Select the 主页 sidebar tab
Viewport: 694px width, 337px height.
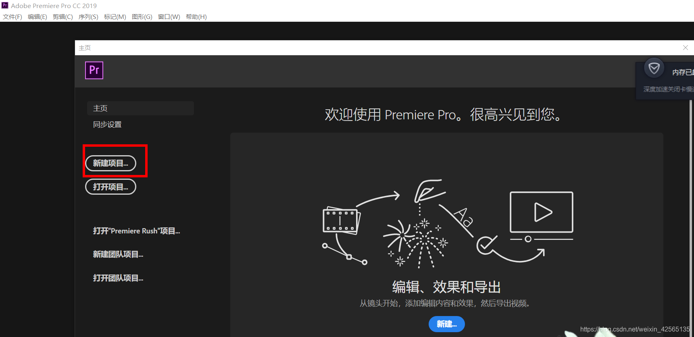point(140,108)
